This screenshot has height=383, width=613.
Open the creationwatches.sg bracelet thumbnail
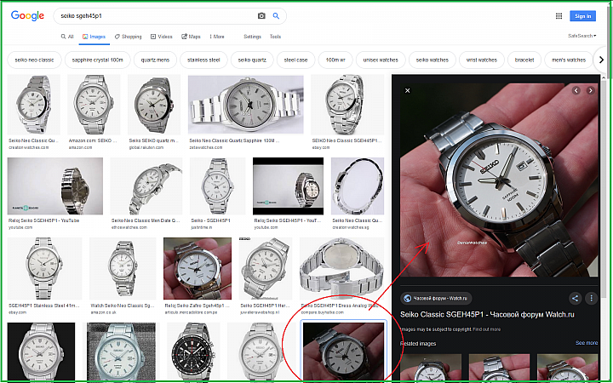[x=358, y=186]
